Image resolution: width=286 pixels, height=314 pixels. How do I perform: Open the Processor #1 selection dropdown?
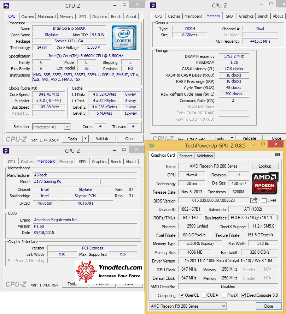[x=51, y=127]
